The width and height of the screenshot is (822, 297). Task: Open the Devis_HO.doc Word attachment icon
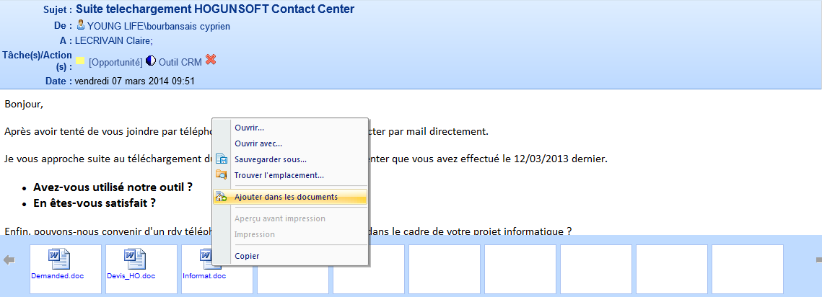click(x=135, y=260)
